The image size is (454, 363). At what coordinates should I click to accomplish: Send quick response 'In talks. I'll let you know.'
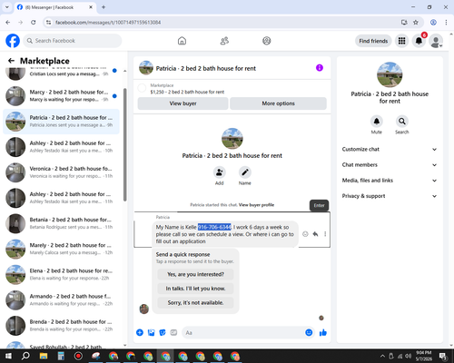coord(195,289)
